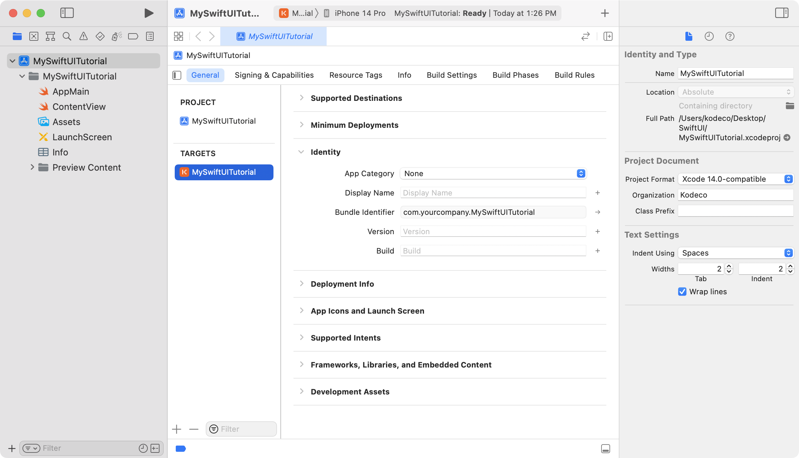Image resolution: width=799 pixels, height=458 pixels.
Task: Click the Display Name text field
Action: (493, 193)
